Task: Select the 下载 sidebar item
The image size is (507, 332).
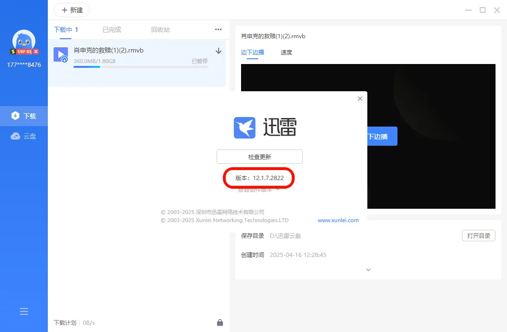Action: (24, 116)
